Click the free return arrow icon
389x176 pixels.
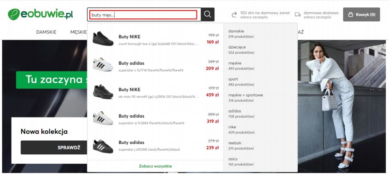pos(234,15)
